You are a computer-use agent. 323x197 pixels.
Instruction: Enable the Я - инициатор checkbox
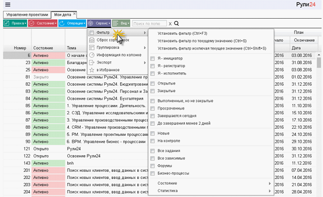(153, 58)
